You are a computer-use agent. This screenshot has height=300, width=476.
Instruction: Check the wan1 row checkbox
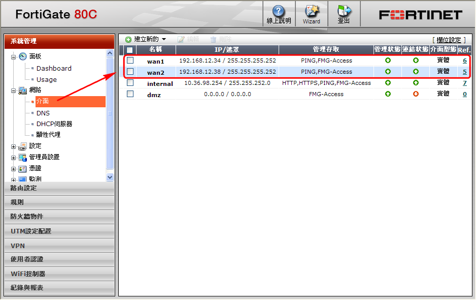(130, 60)
